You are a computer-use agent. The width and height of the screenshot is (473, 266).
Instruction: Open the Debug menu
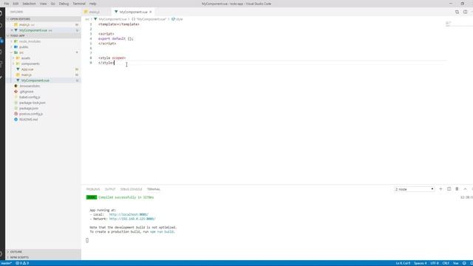coord(64,4)
